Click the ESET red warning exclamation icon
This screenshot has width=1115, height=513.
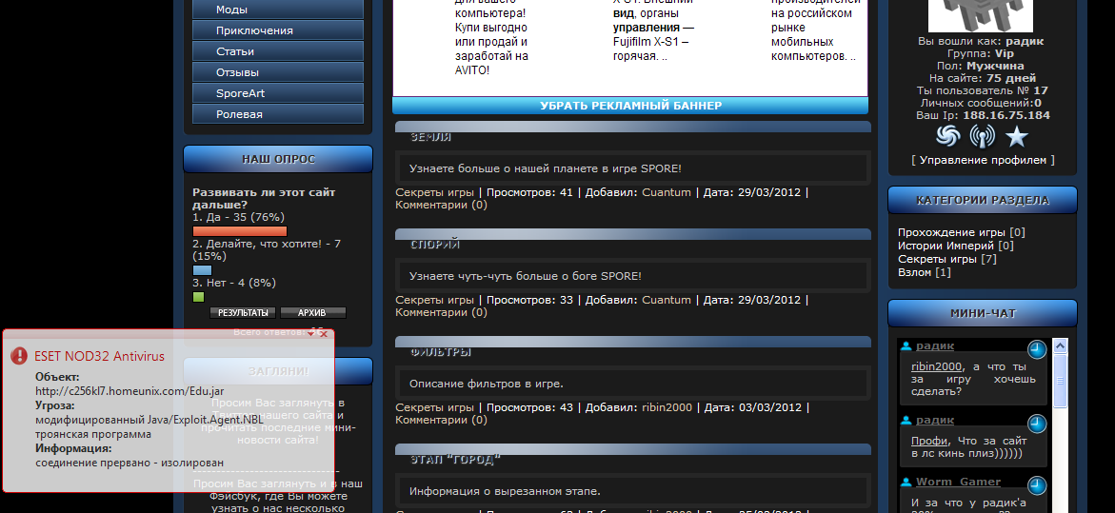pyautogui.click(x=19, y=356)
